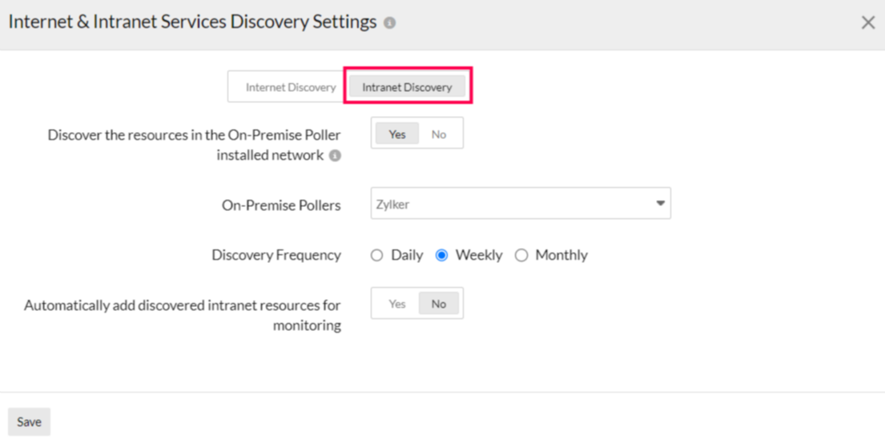Click the dialog title heading text

(x=192, y=22)
